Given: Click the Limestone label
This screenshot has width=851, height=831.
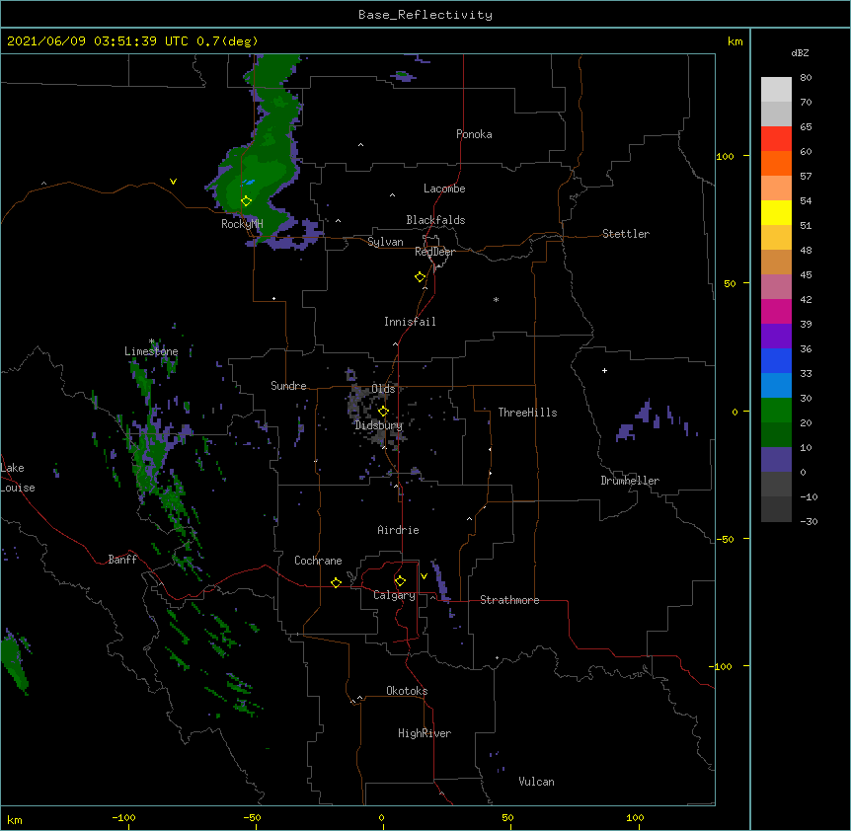Looking at the screenshot, I should pyautogui.click(x=151, y=351).
